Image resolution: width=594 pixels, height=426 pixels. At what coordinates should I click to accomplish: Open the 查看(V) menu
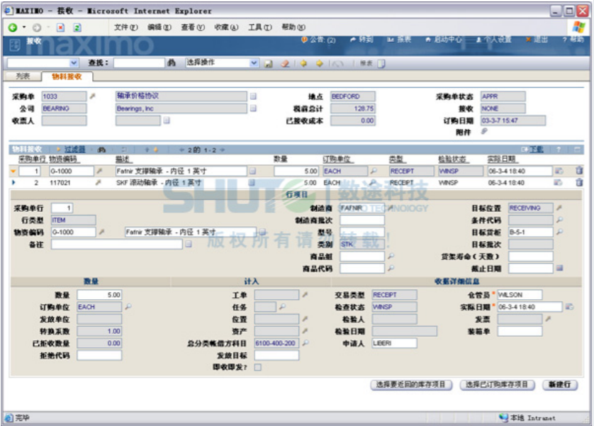pos(192,27)
